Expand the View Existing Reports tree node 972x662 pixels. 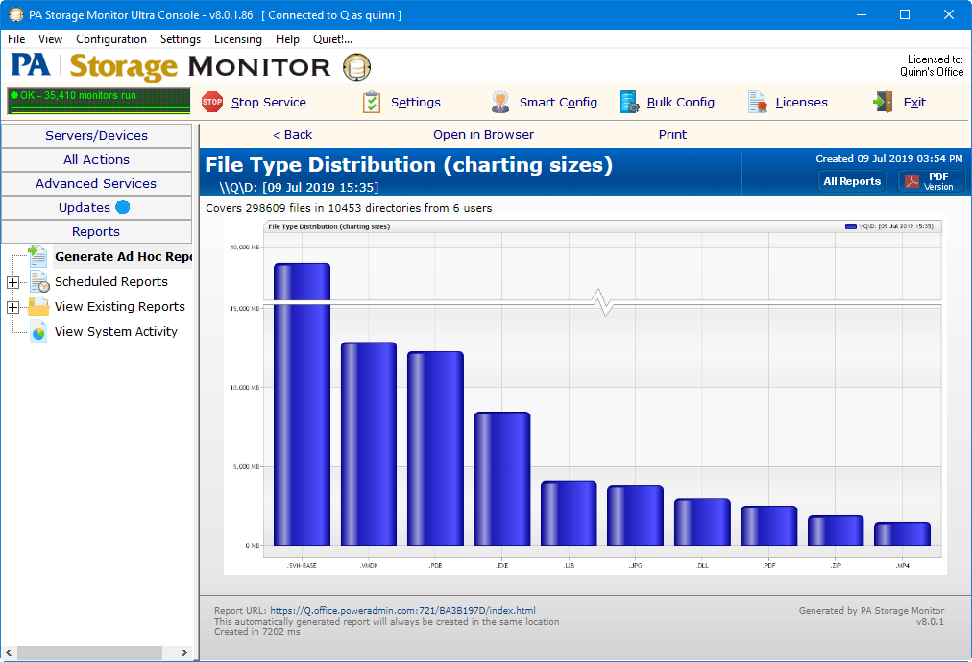[12, 307]
